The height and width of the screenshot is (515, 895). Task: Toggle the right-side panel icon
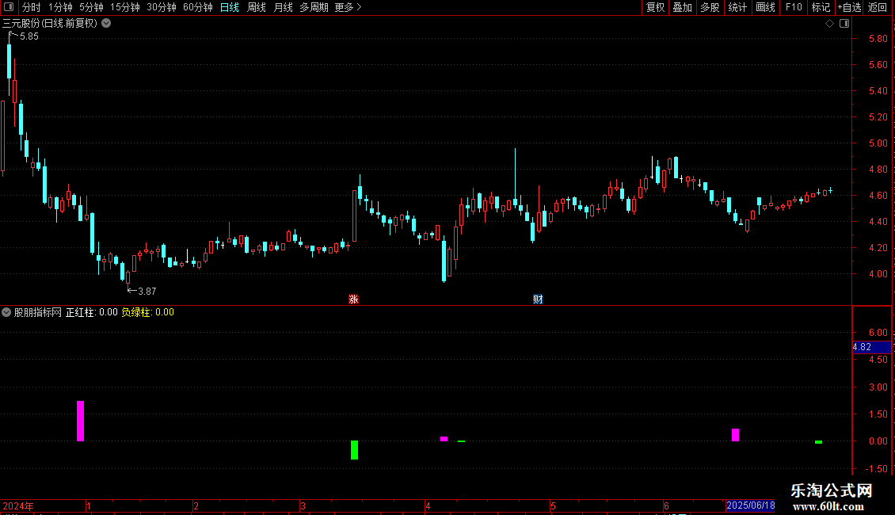[x=844, y=24]
